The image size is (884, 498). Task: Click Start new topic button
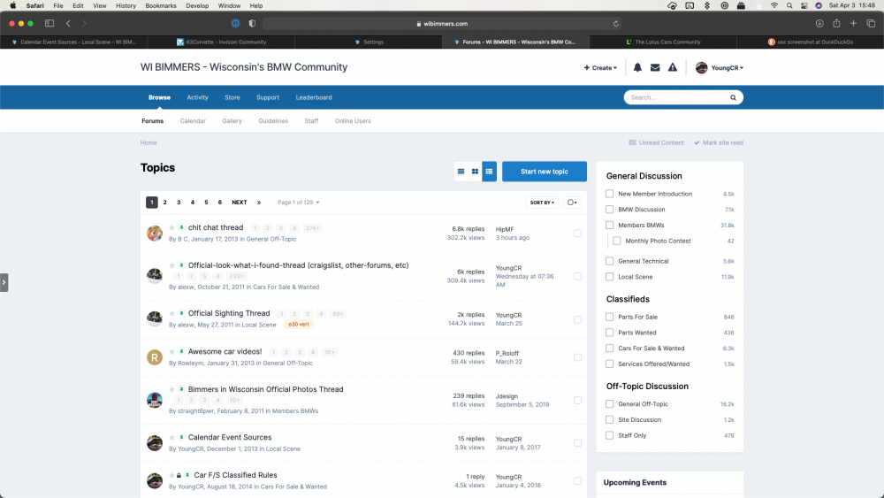(544, 172)
